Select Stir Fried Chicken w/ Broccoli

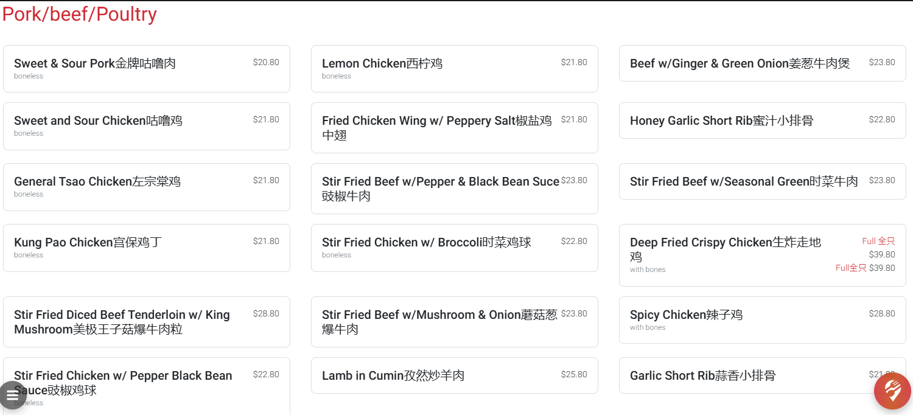click(x=454, y=248)
